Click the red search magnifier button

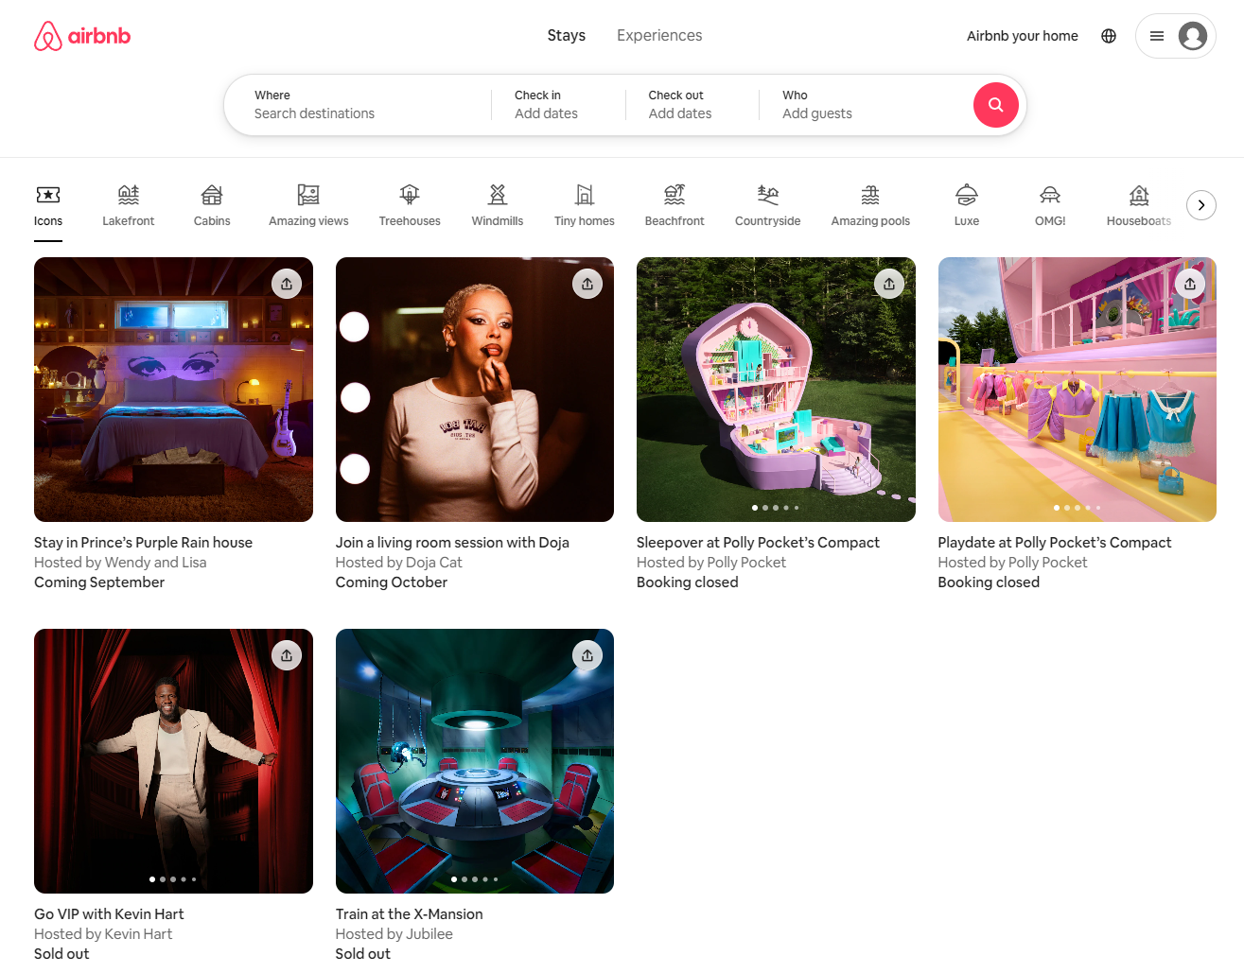[x=995, y=105]
